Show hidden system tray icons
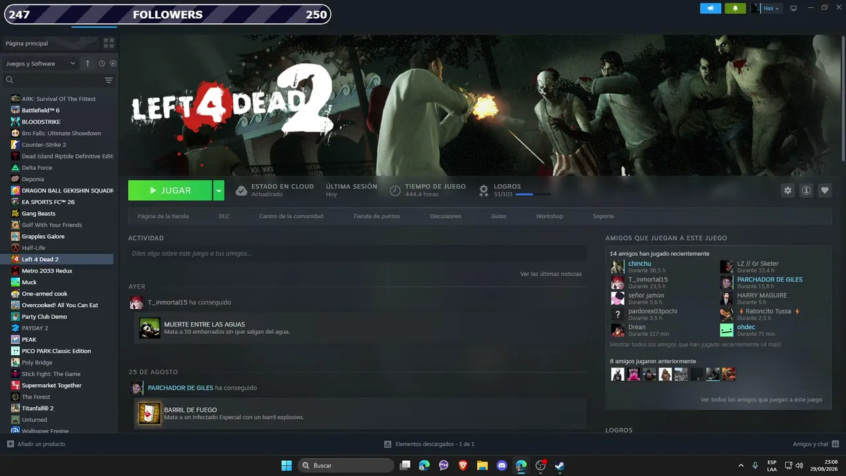Viewport: 846px width, 476px height. (740, 465)
